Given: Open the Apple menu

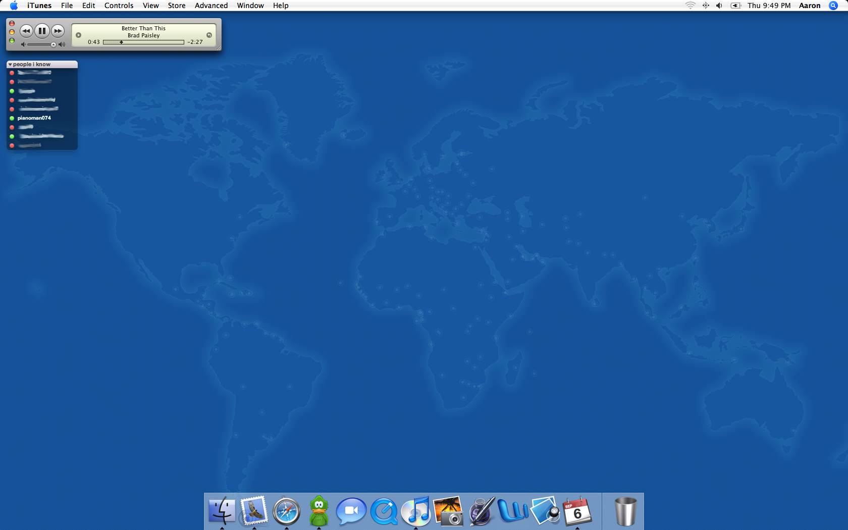Looking at the screenshot, I should pyautogui.click(x=14, y=6).
